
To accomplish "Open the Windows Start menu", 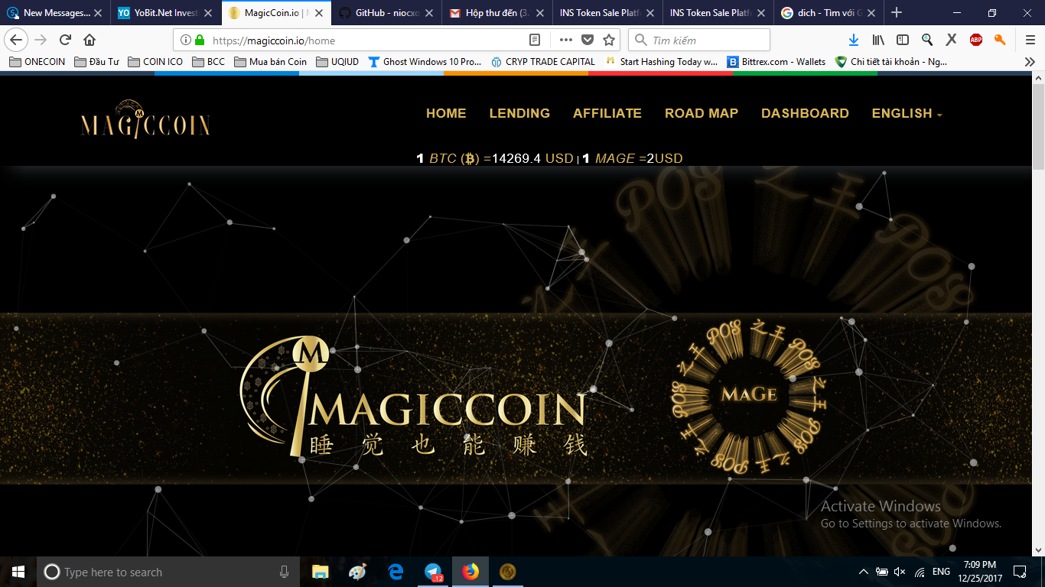I will pyautogui.click(x=18, y=572).
